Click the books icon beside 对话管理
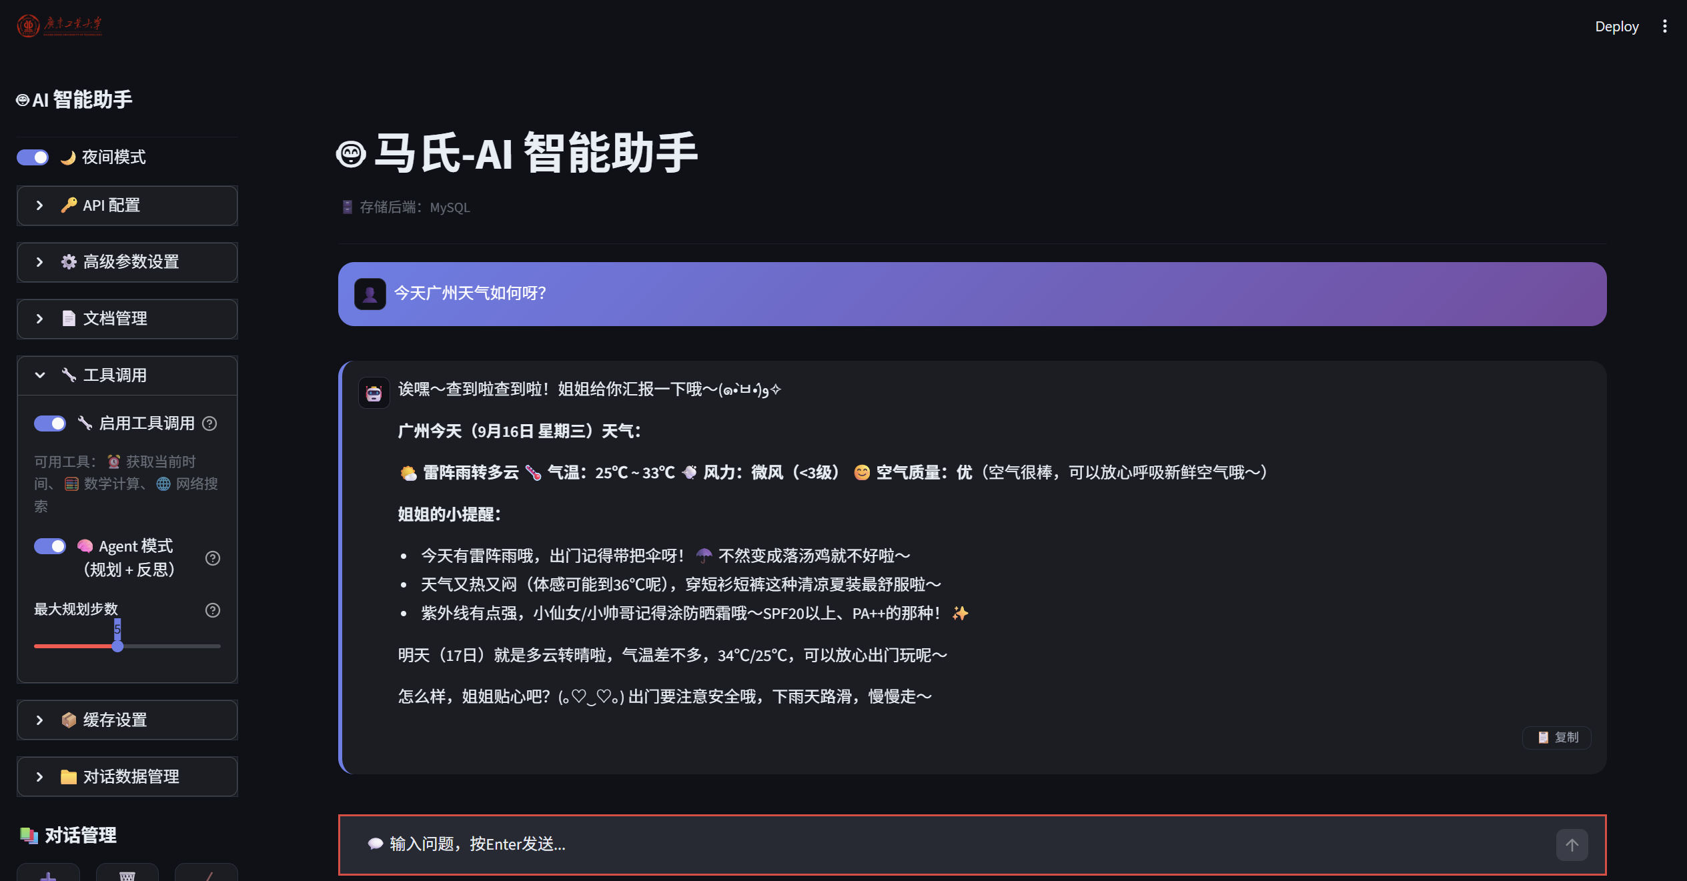 [29, 835]
